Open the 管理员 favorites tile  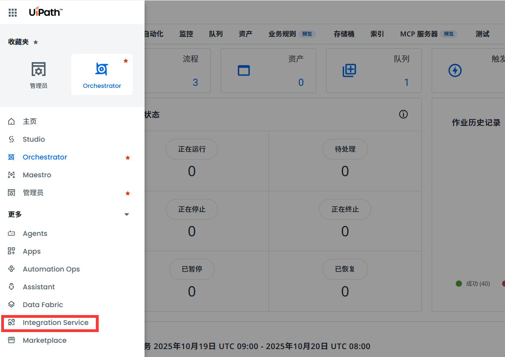[x=38, y=74]
